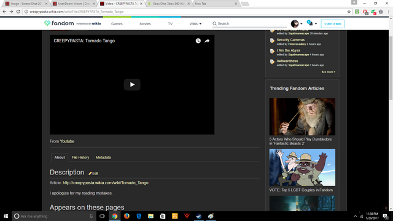The width and height of the screenshot is (393, 221).
Task: Click the green extension icon in Chrome toolbar
Action: pos(357,12)
